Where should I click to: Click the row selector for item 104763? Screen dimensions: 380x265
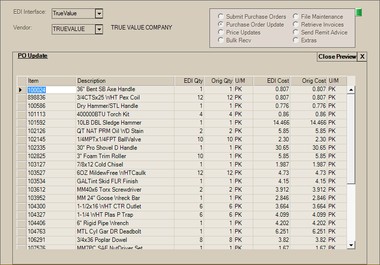pos(22,232)
